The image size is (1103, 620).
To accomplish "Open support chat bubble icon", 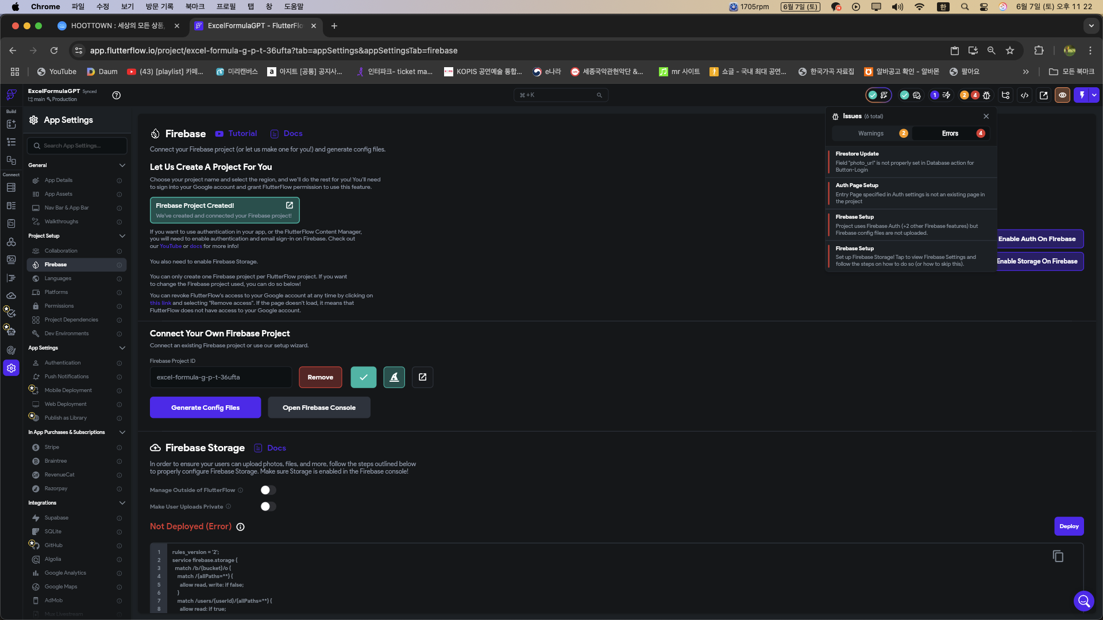I will tap(1084, 601).
